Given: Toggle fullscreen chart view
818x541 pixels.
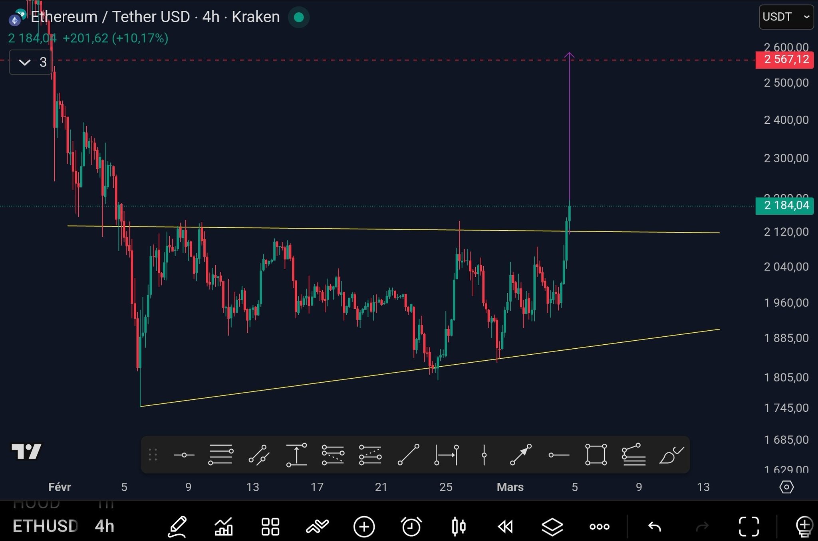Looking at the screenshot, I should point(749,527).
